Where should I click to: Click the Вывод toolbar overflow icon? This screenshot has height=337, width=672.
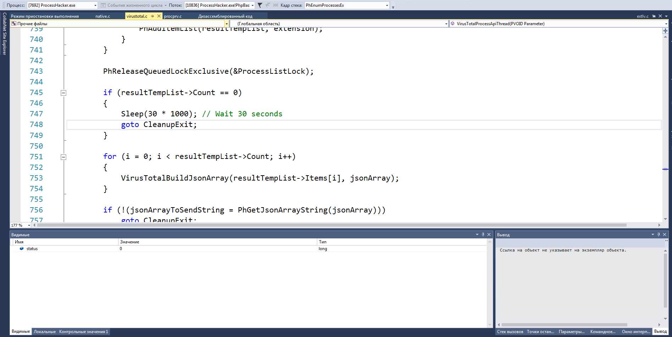666,241
